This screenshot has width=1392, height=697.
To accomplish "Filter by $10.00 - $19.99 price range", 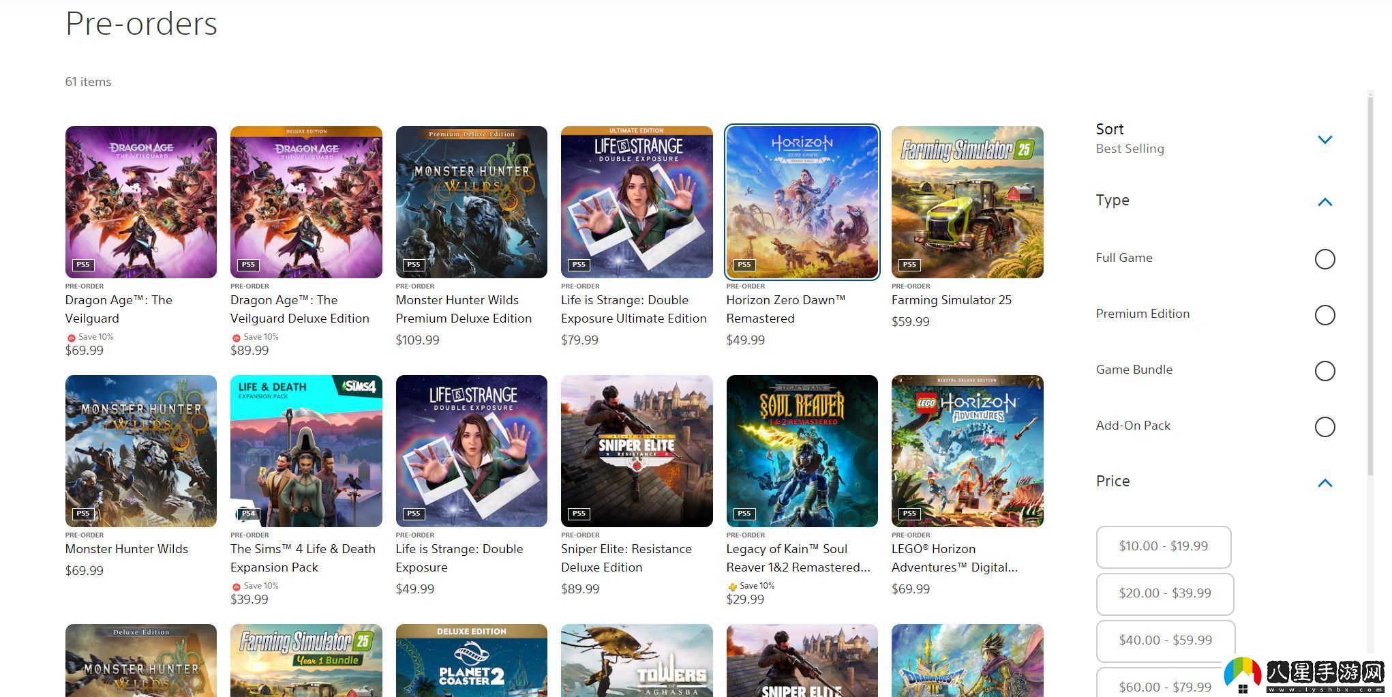I will coord(1163,546).
